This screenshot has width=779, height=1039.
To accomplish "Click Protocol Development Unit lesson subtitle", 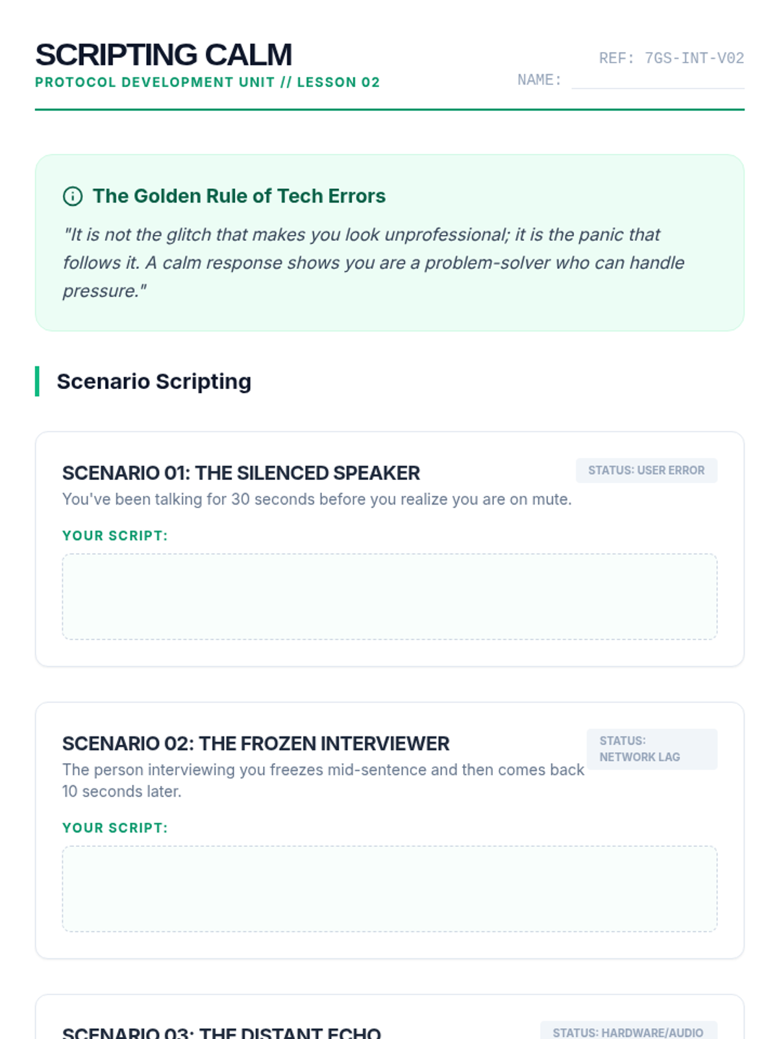I will click(207, 82).
